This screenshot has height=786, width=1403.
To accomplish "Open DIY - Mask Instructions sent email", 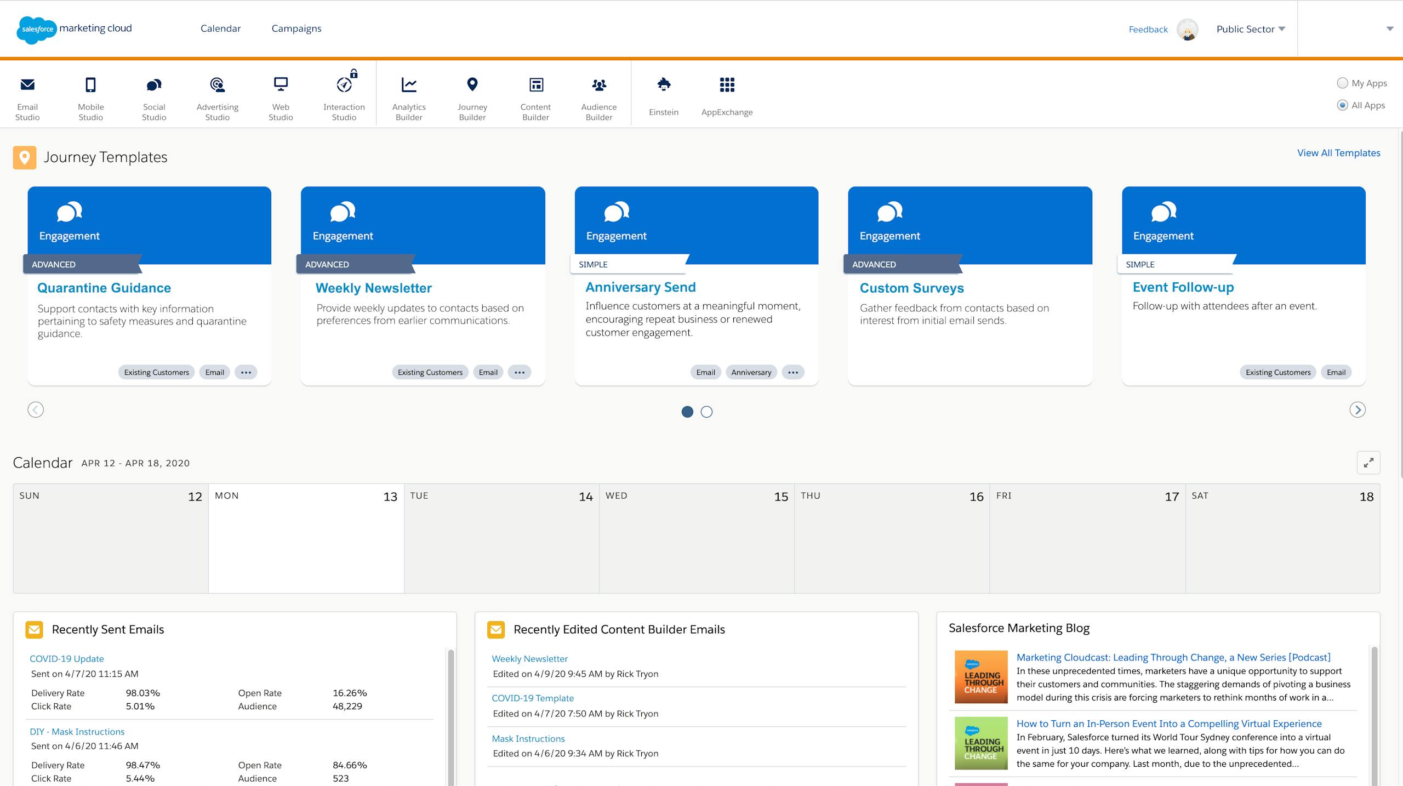I will click(x=77, y=732).
